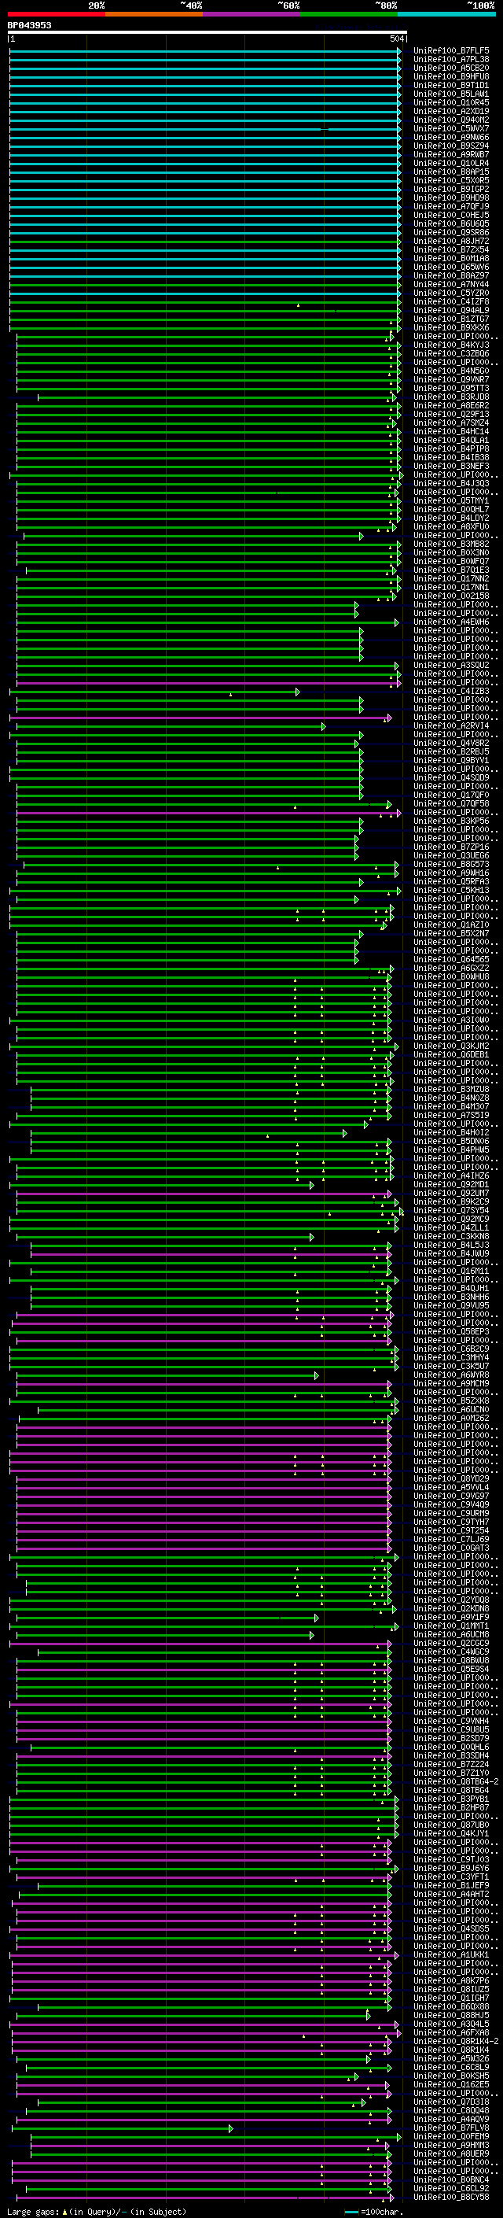Open the UniRef100_B0X3N0 hit

click(x=451, y=553)
